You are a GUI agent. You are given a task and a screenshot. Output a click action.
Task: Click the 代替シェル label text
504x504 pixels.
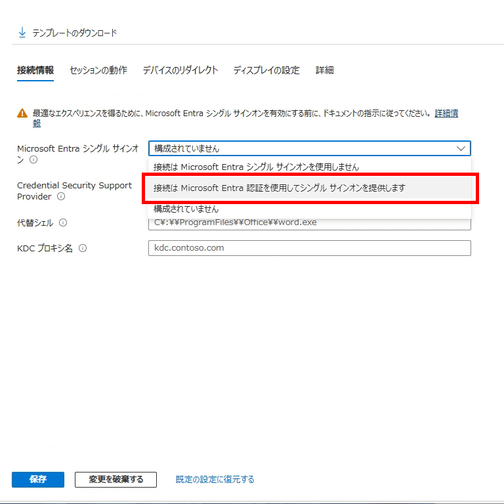(35, 222)
